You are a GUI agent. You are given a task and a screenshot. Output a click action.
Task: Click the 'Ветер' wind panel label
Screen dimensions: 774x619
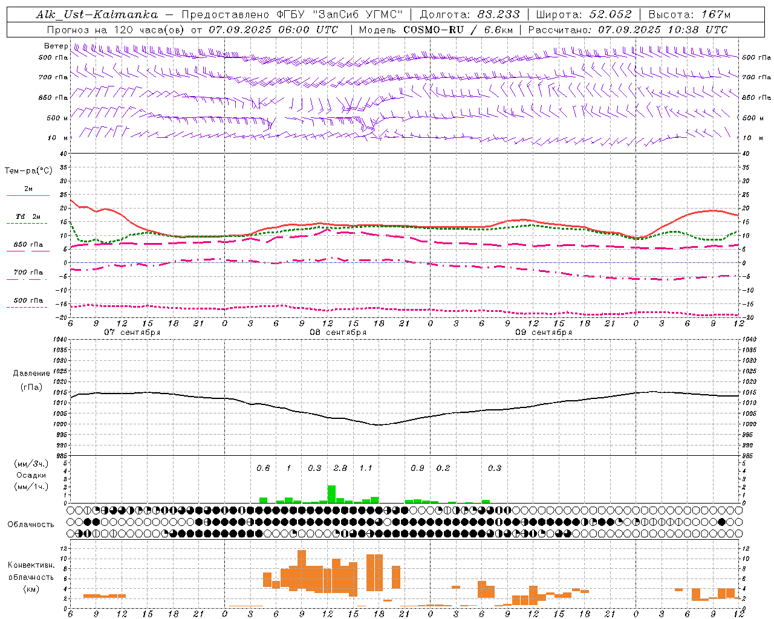(x=56, y=46)
